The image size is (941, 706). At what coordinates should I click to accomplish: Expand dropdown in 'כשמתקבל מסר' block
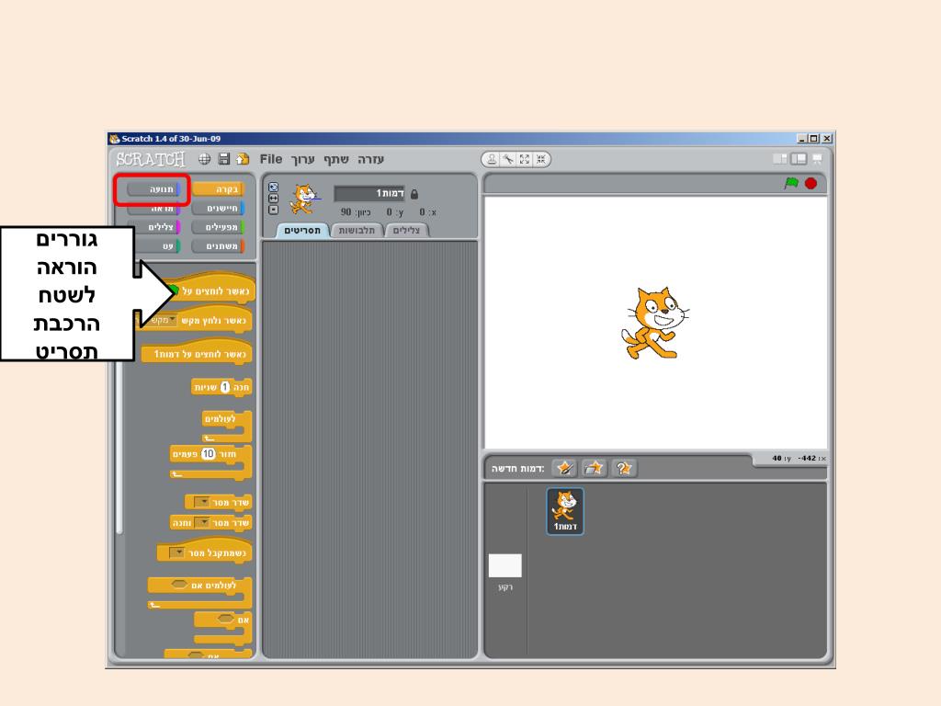(x=179, y=552)
